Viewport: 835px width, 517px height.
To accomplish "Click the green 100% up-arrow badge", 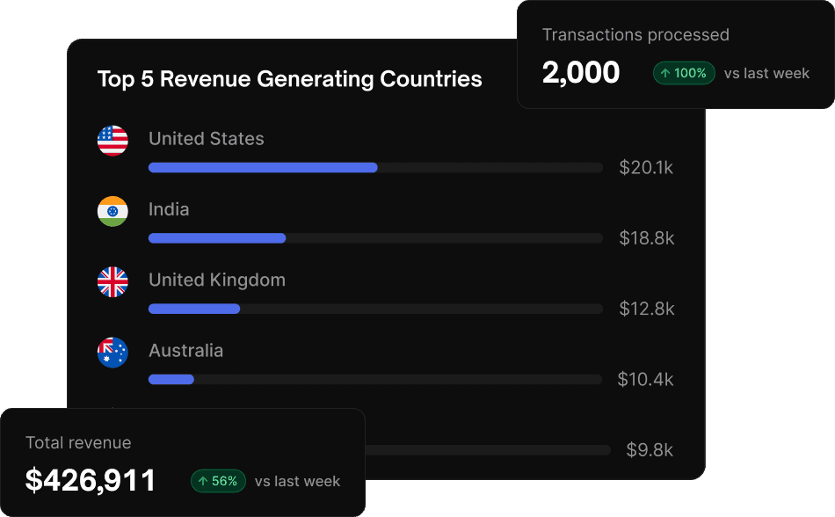I will [684, 73].
